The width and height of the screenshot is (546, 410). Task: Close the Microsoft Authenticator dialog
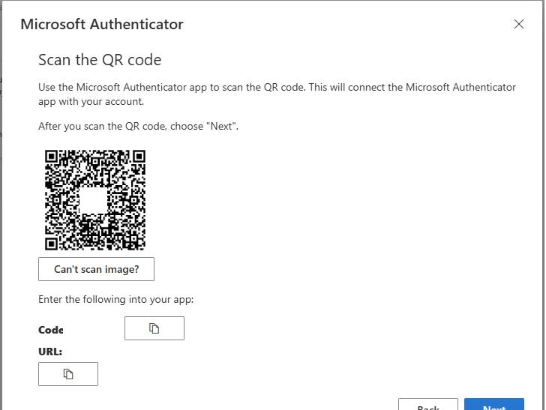(518, 24)
